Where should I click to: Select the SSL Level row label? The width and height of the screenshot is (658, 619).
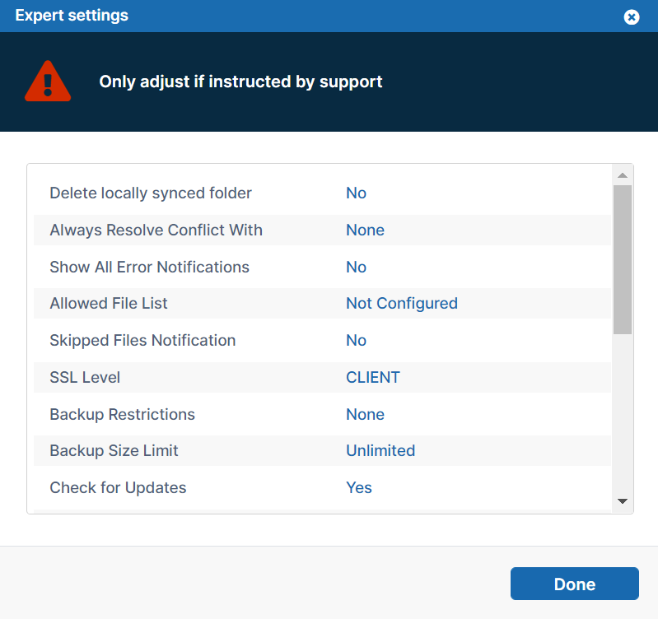coord(85,378)
